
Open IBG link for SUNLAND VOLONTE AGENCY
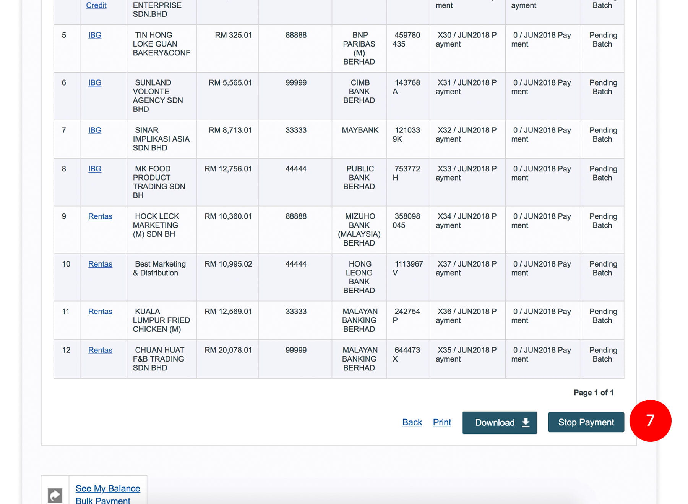[95, 83]
